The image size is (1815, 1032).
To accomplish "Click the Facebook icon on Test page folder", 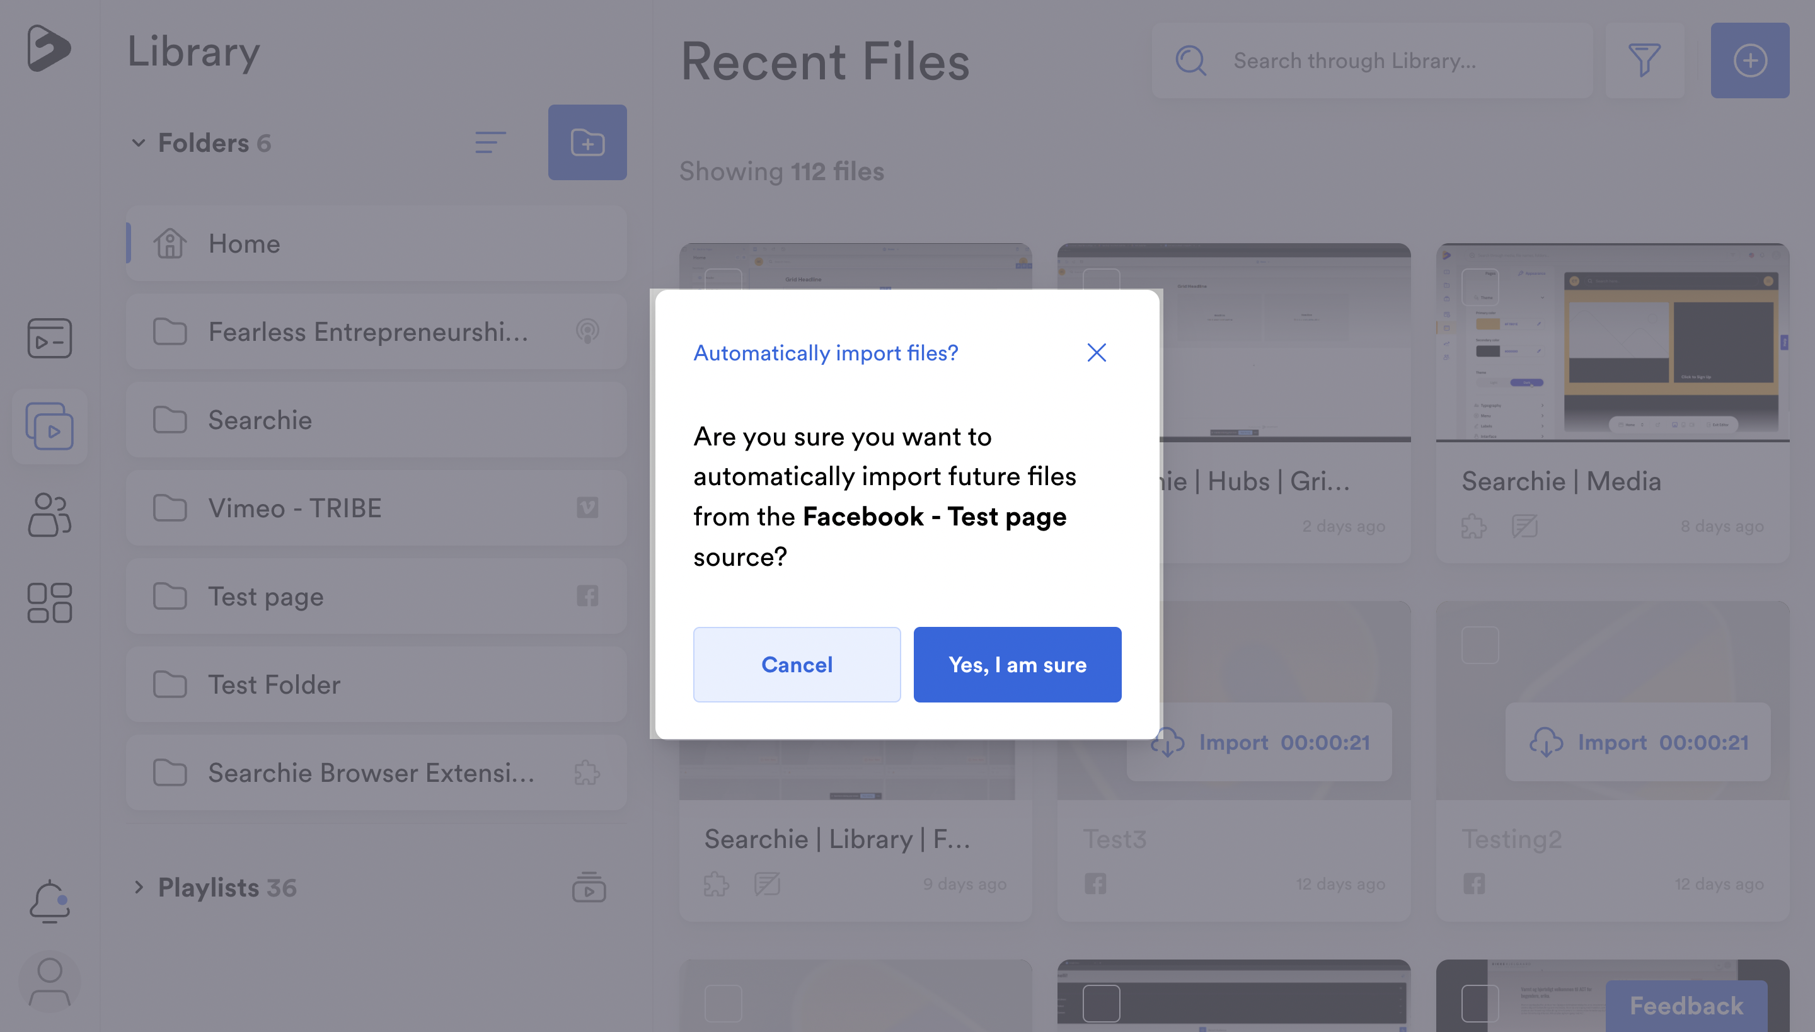I will [x=587, y=595].
